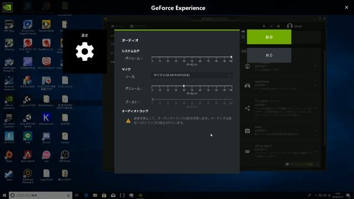Click the taskbar search box
Image resolution: width=354 pixels, height=199 pixels.
coord(40,195)
